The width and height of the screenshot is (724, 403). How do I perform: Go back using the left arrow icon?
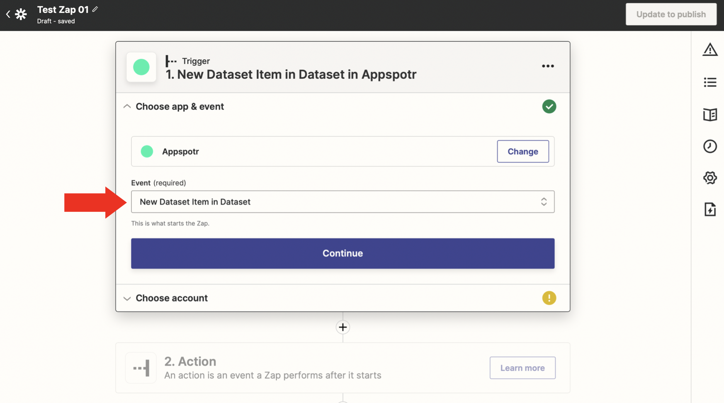pyautogui.click(x=8, y=15)
